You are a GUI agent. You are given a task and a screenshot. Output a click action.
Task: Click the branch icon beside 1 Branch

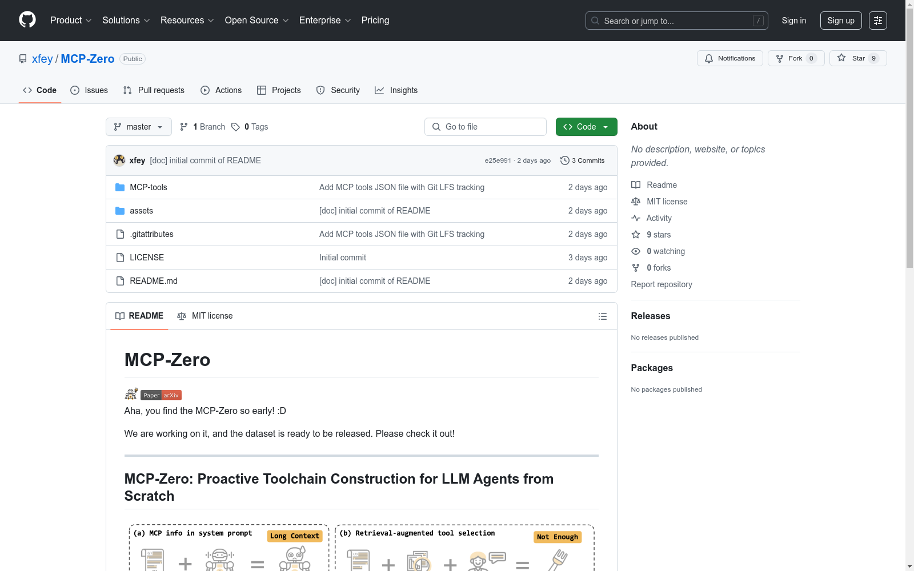[x=184, y=127]
